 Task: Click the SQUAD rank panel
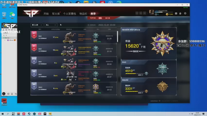pyautogui.click(x=149, y=87)
